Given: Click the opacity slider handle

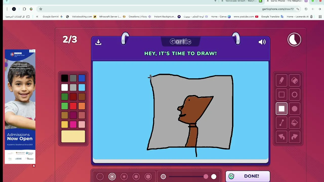Looking at the screenshot, I should 206,177.
